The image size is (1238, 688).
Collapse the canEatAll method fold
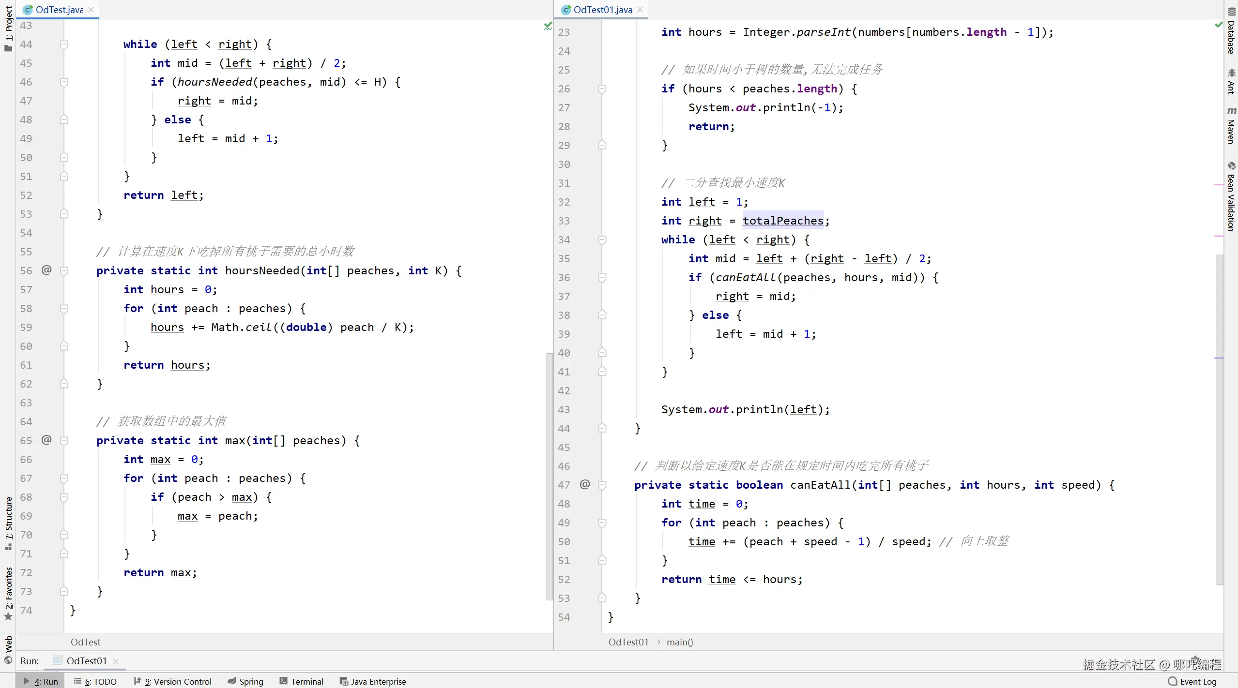coord(602,485)
